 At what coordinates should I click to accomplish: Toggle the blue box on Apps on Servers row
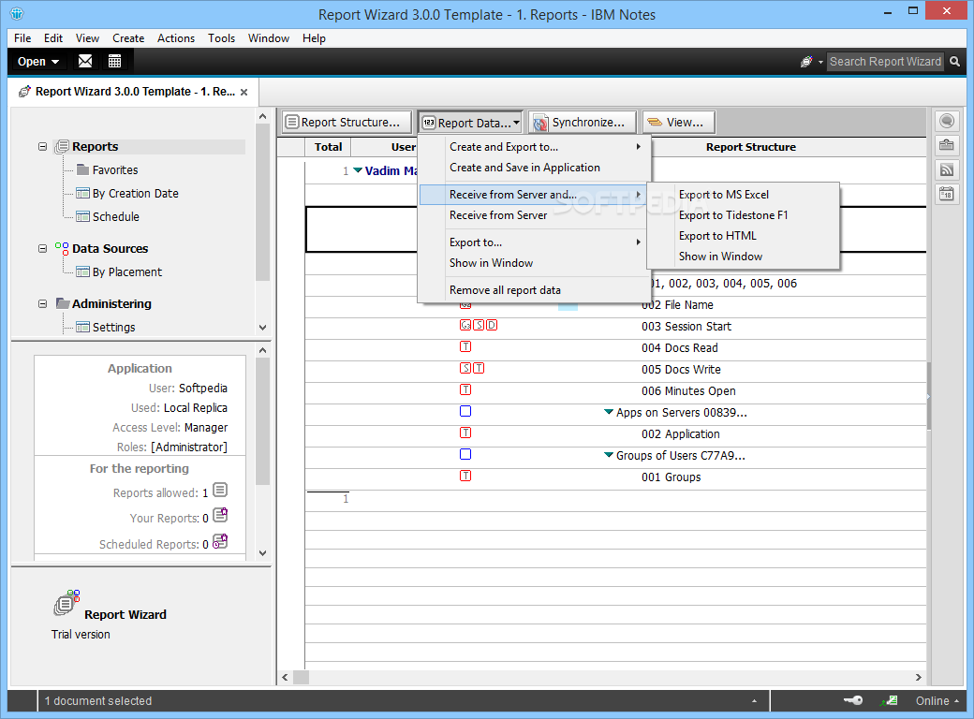(x=465, y=411)
